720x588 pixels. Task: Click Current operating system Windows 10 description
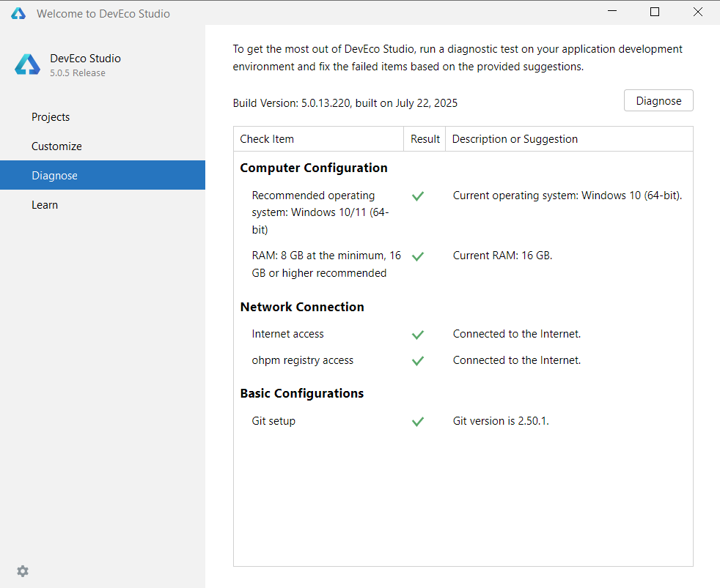point(567,196)
